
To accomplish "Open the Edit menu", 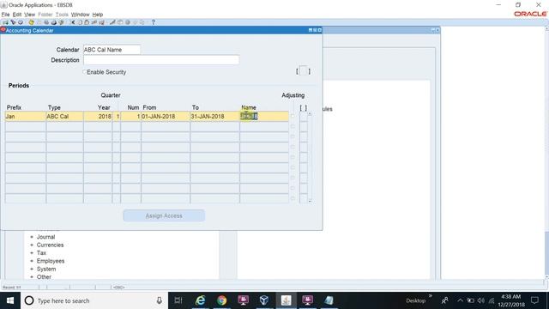I will click(17, 15).
